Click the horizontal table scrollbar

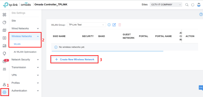tap(107, 51)
